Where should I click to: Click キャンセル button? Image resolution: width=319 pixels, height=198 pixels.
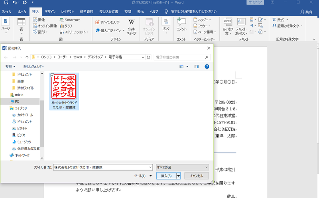click(197, 176)
